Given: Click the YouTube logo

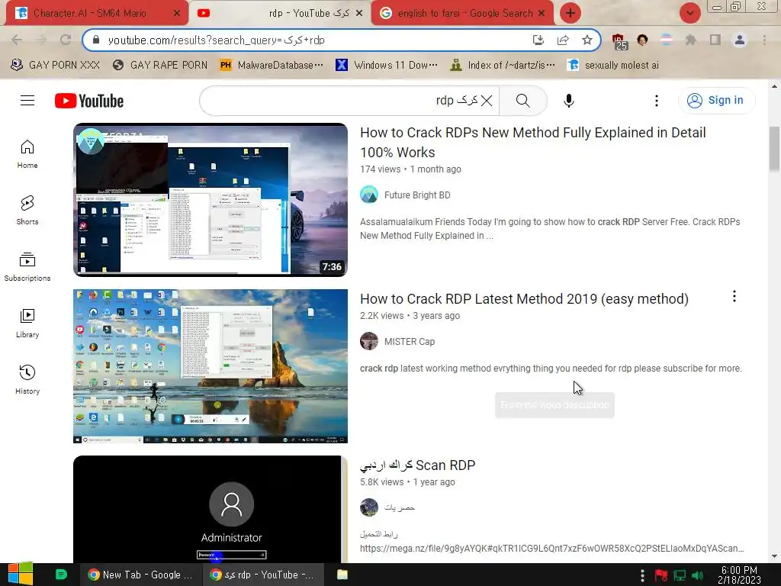Looking at the screenshot, I should point(89,101).
